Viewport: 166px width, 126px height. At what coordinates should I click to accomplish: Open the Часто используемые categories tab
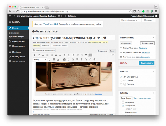pos(142,98)
